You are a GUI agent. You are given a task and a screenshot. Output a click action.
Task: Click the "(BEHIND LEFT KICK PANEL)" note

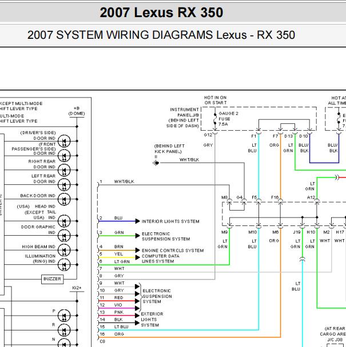(169, 149)
